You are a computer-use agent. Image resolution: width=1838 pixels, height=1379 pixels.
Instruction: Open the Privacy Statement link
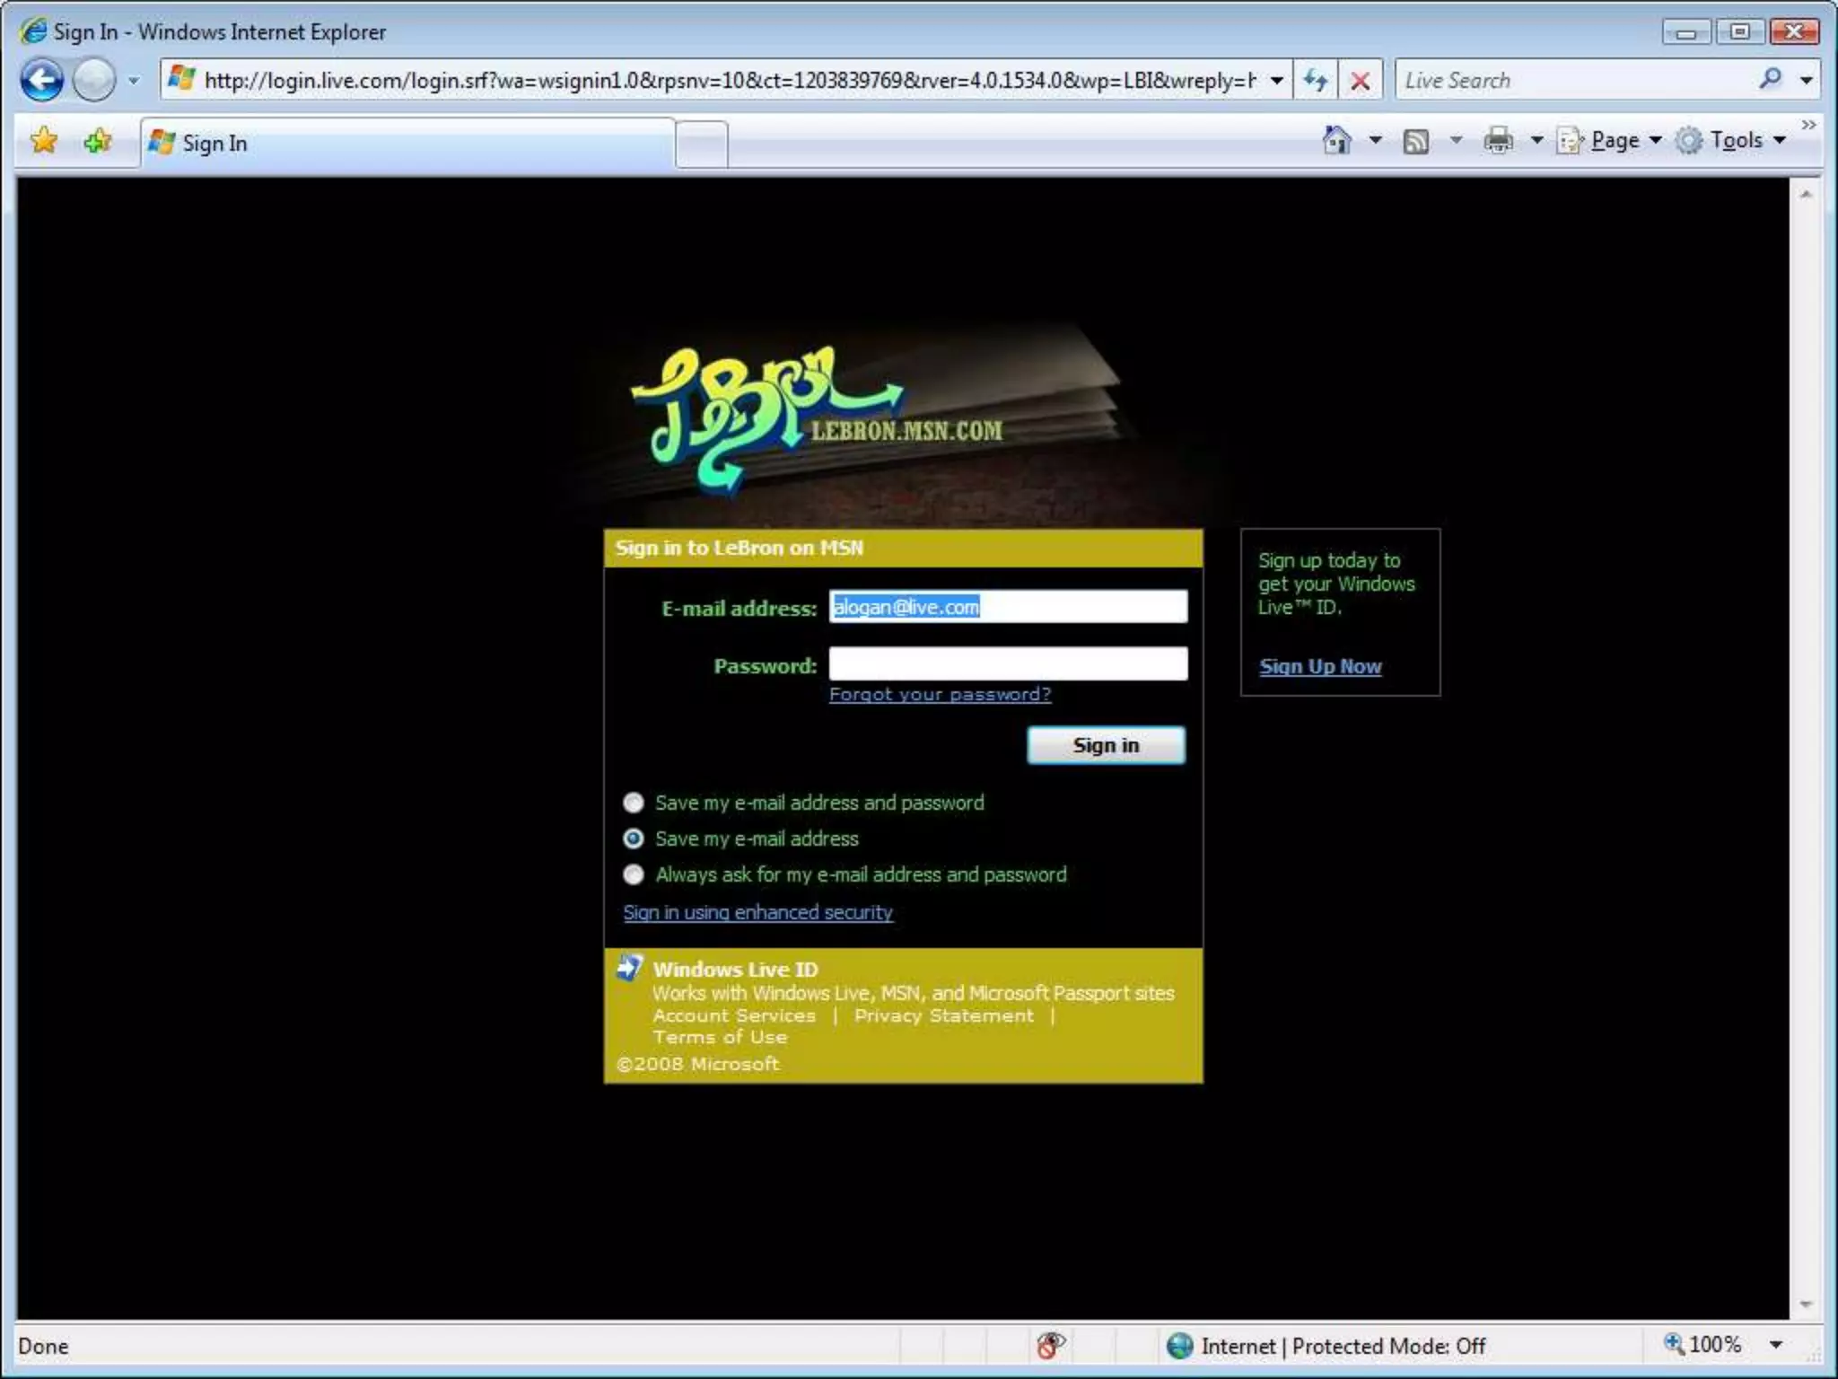coord(943,1015)
